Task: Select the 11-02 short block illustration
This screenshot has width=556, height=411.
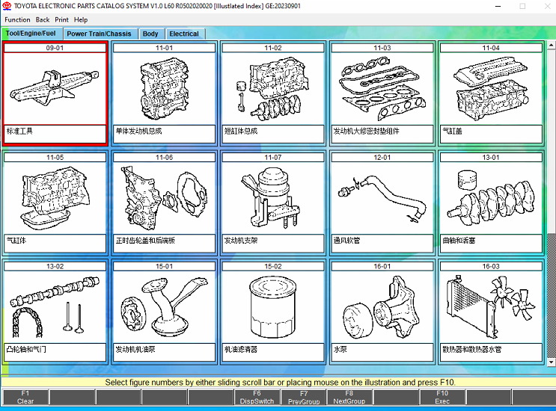Action: click(273, 88)
